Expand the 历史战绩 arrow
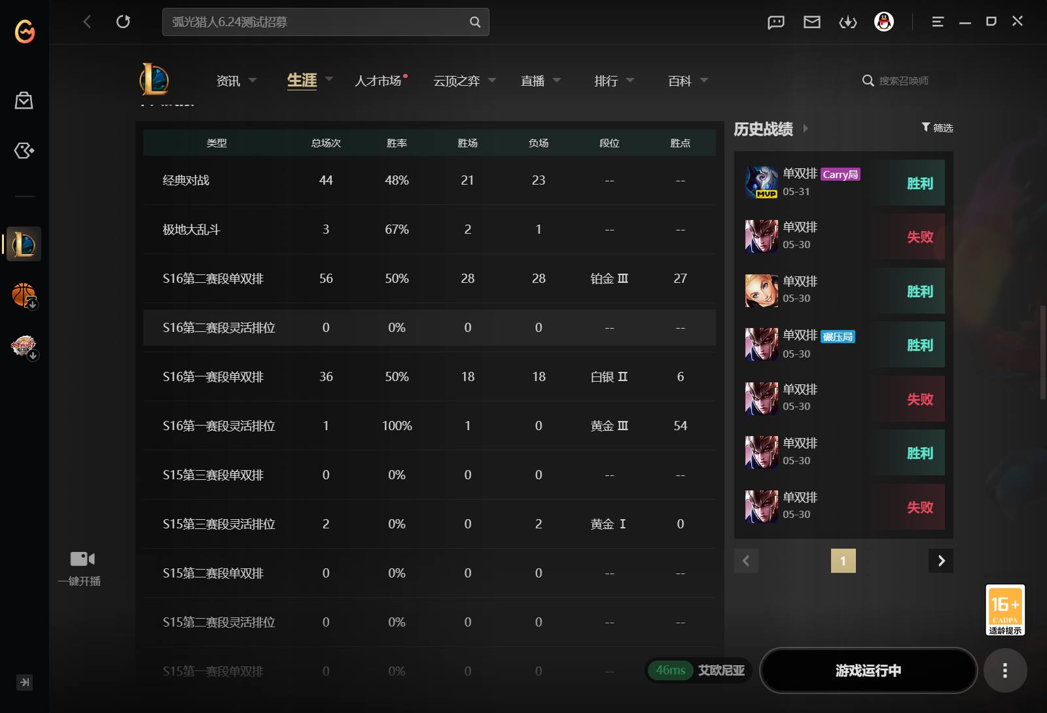 point(806,128)
